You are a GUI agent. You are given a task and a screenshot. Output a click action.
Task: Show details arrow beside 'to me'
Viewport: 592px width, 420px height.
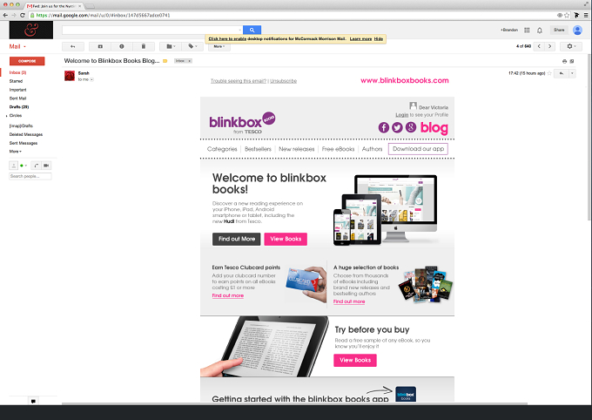pyautogui.click(x=91, y=80)
